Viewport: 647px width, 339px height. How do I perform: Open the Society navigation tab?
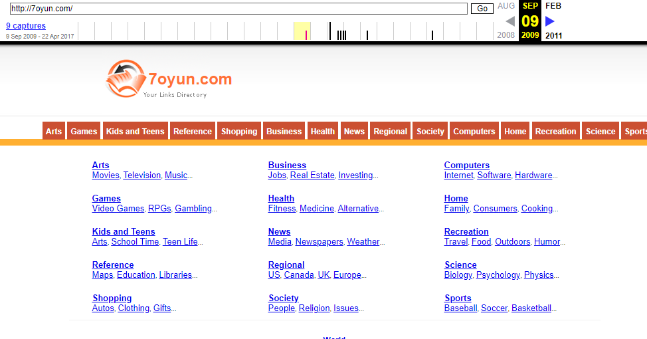pos(430,132)
